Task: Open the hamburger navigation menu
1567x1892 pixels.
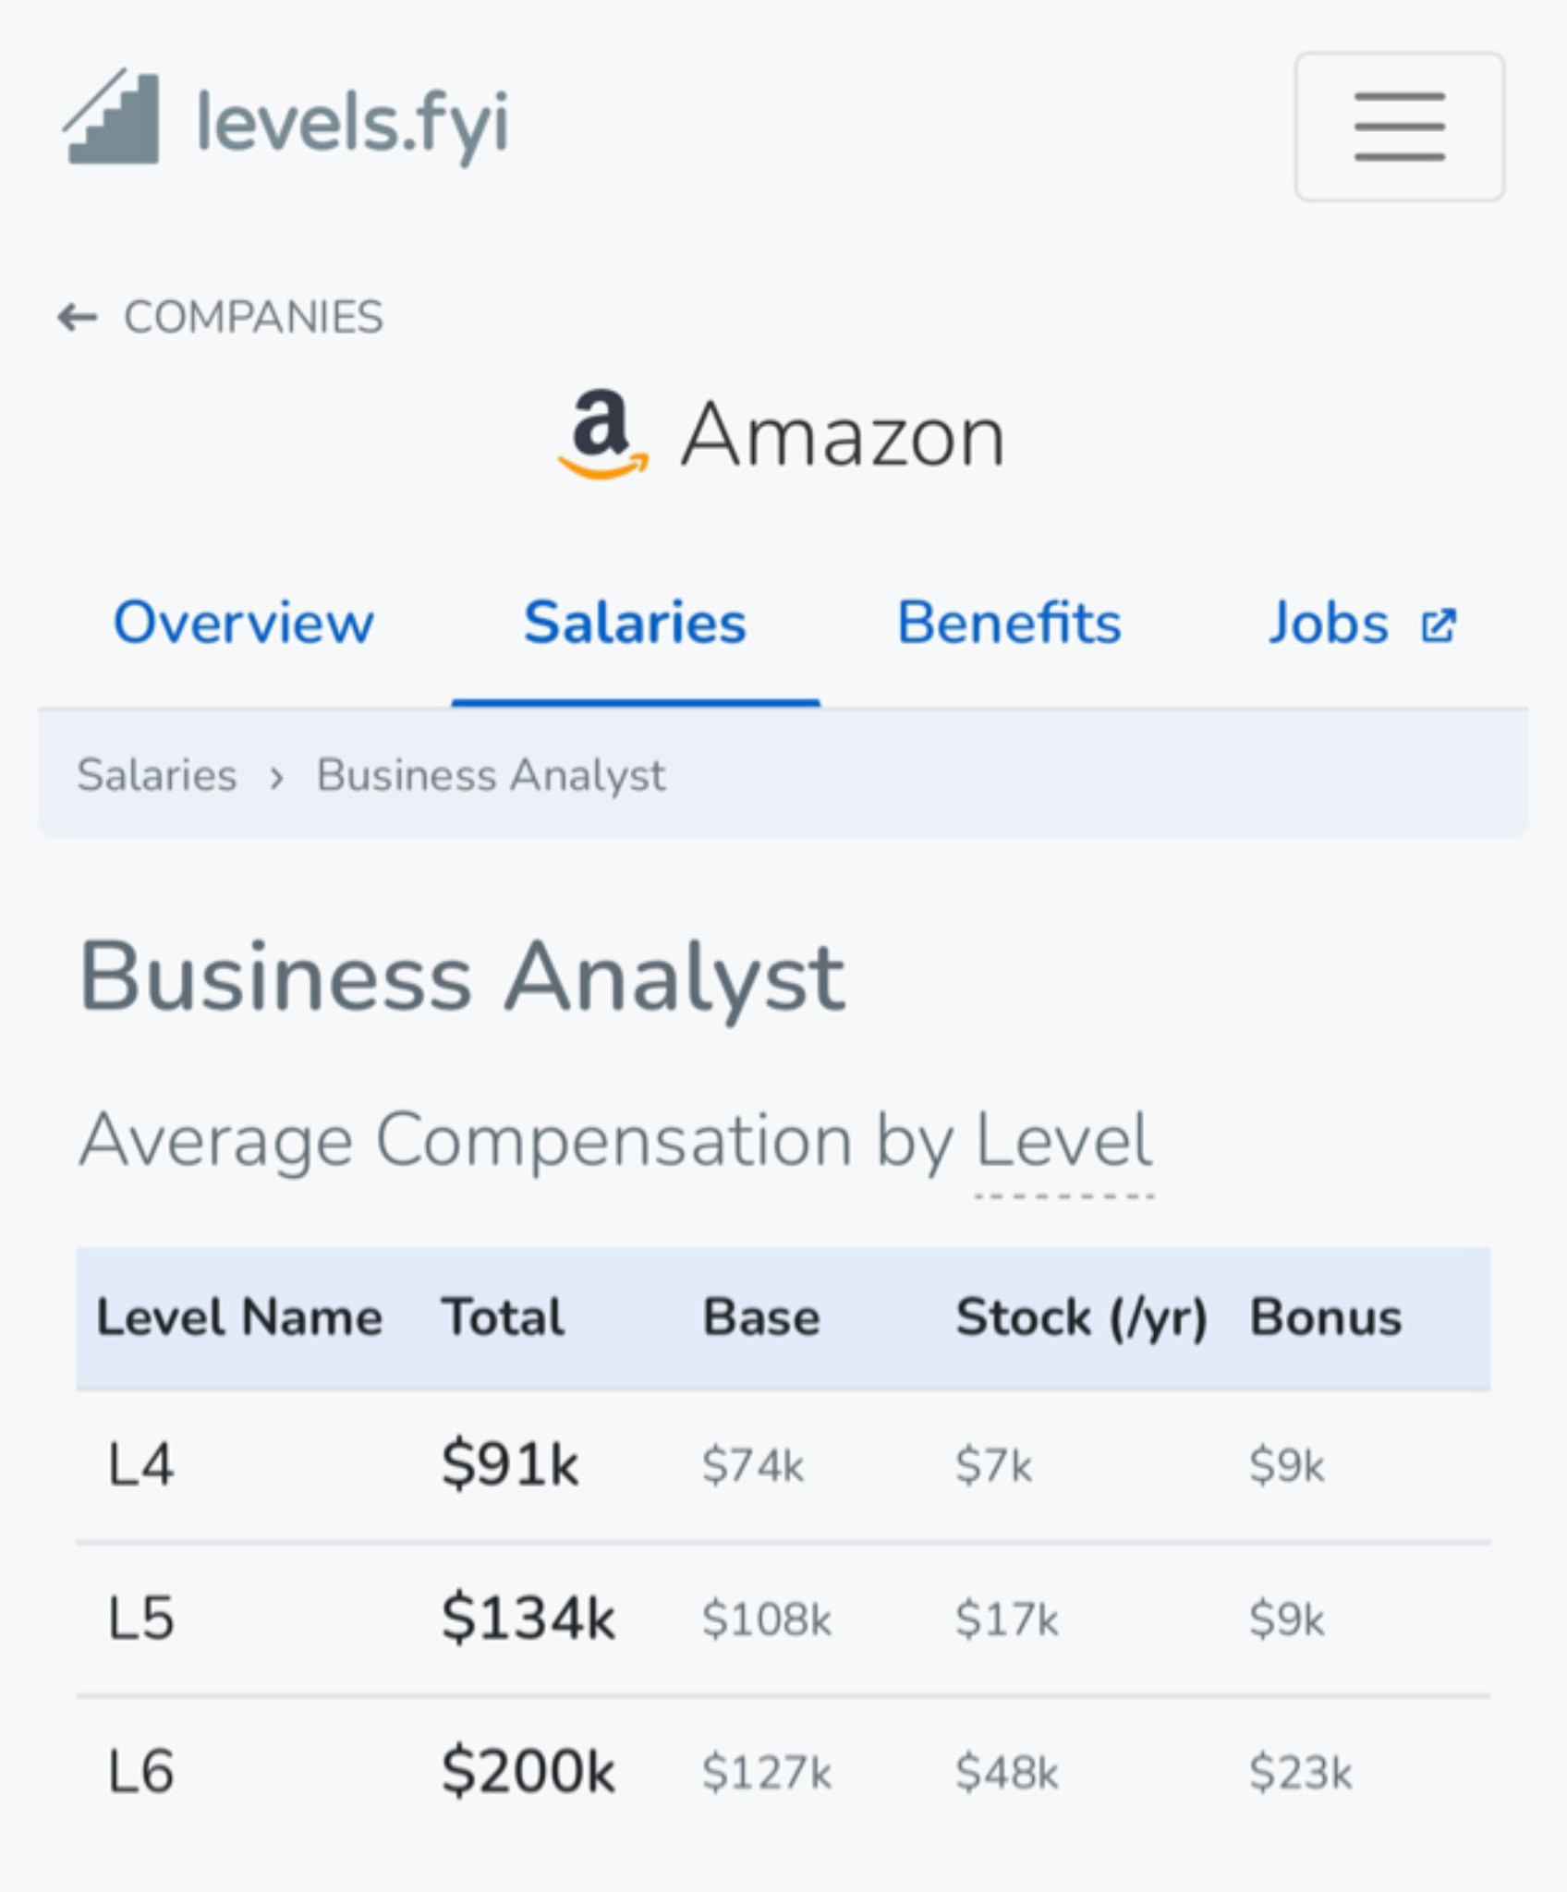Action: pos(1399,127)
